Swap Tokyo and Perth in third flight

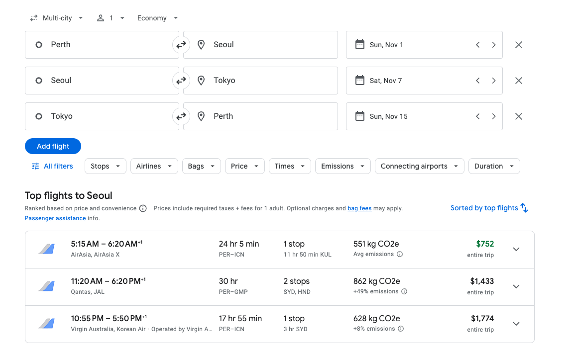181,116
